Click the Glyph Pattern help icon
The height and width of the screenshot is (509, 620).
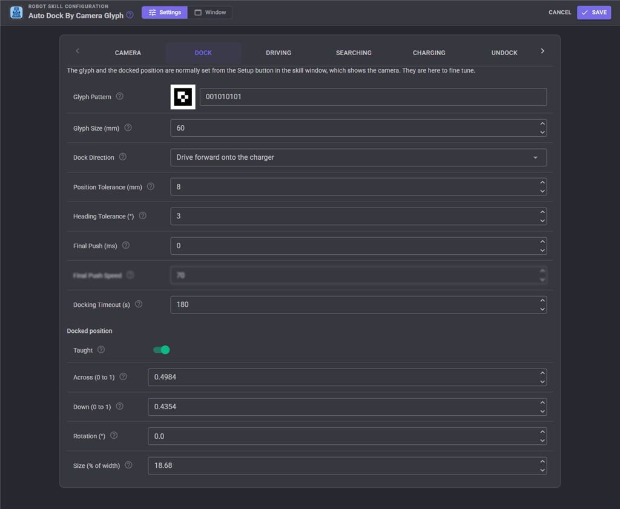119,96
